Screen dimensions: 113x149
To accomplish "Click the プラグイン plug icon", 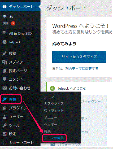I will pyautogui.click(x=5, y=108).
